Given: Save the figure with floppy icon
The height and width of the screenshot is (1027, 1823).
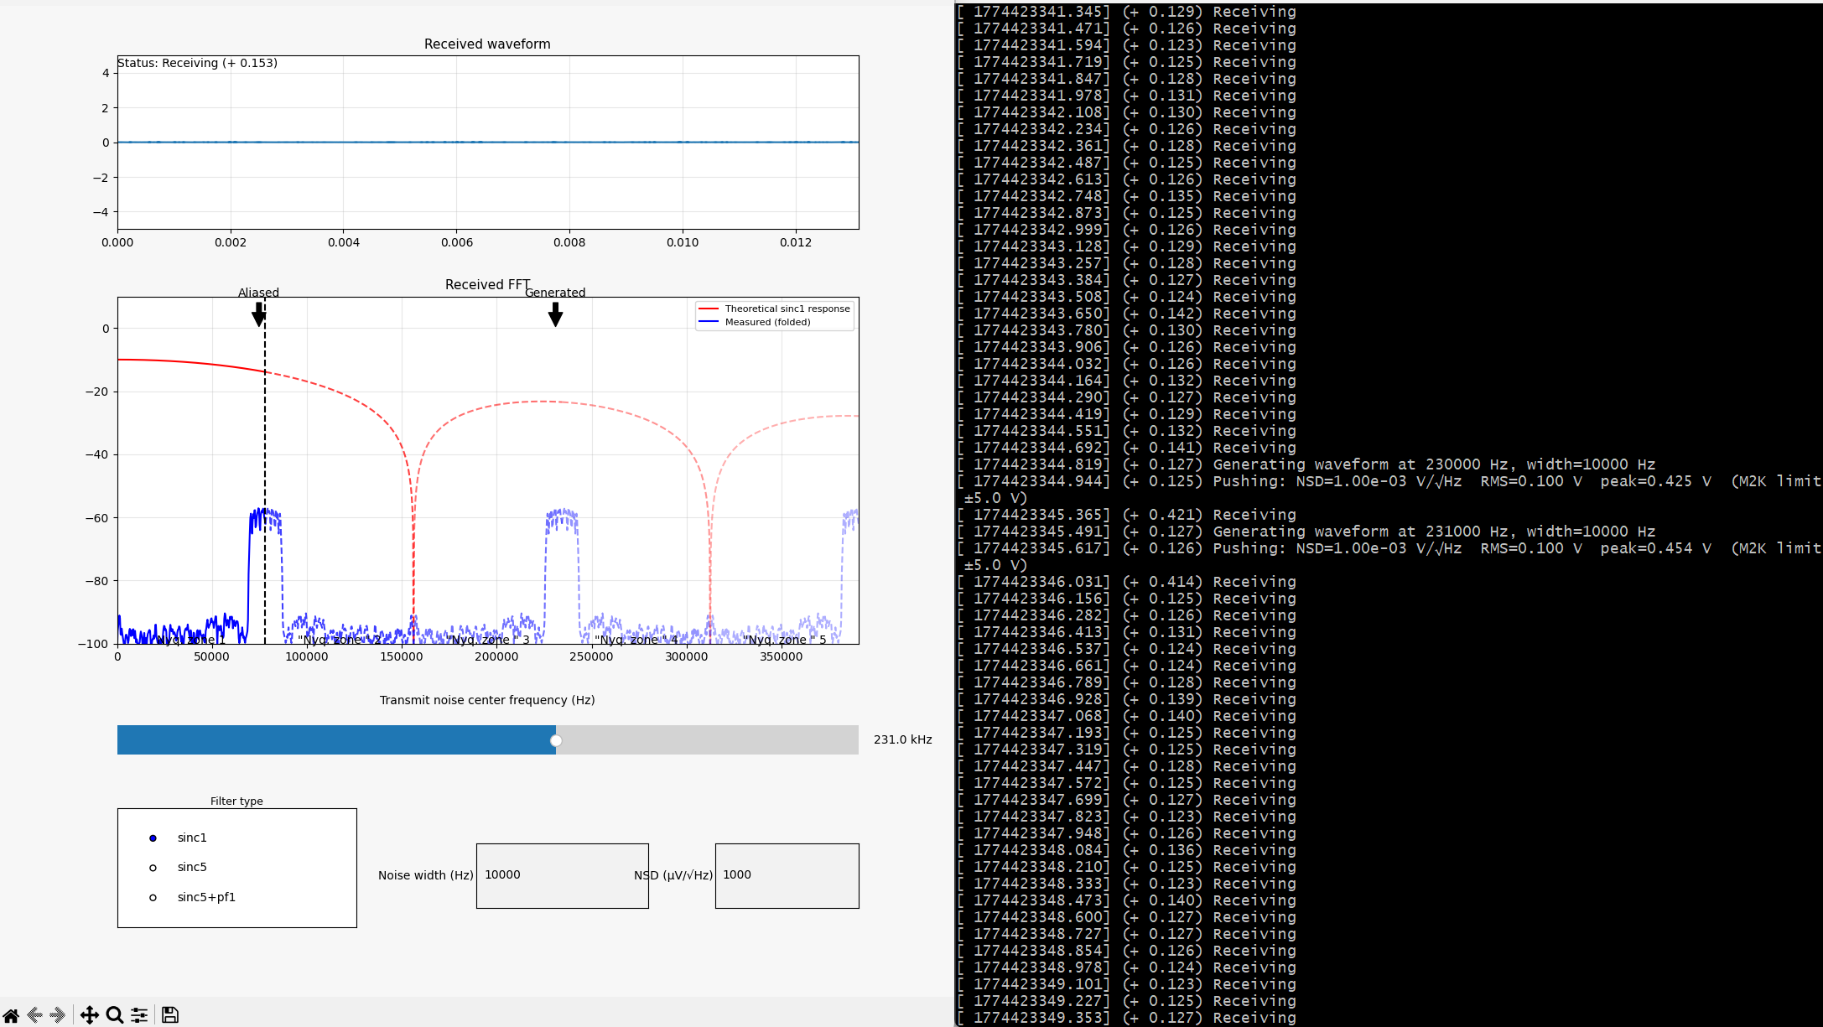Looking at the screenshot, I should [x=170, y=1015].
